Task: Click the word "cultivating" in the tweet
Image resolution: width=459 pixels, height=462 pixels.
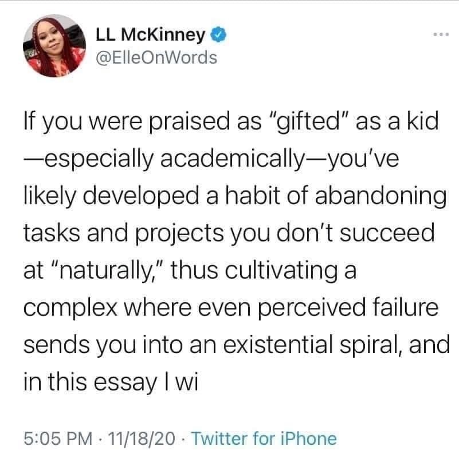Action: click(281, 271)
